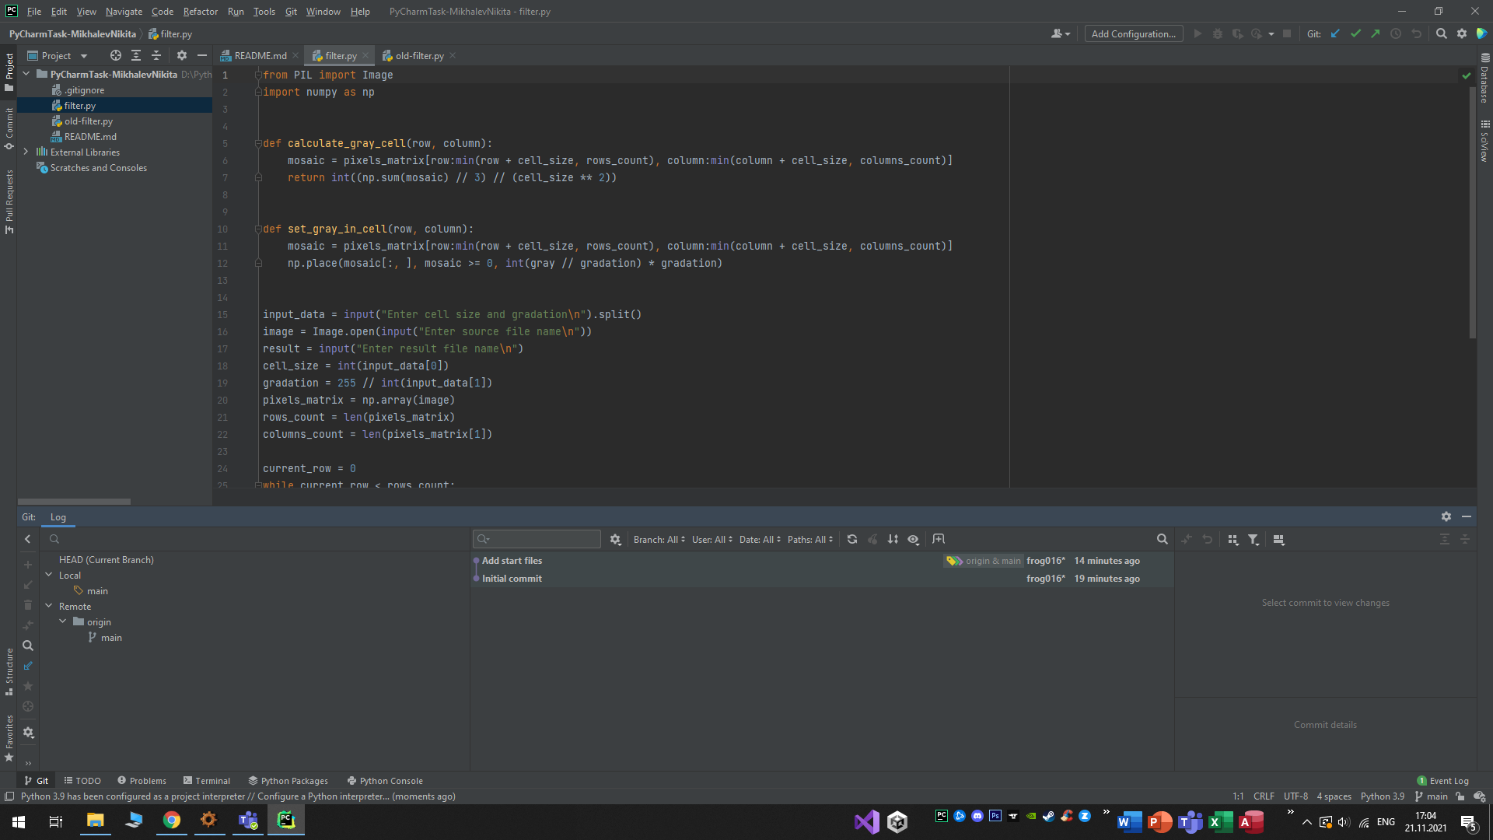Open the User: All filter dropdown
Image resolution: width=1493 pixels, height=840 pixels.
712,540
